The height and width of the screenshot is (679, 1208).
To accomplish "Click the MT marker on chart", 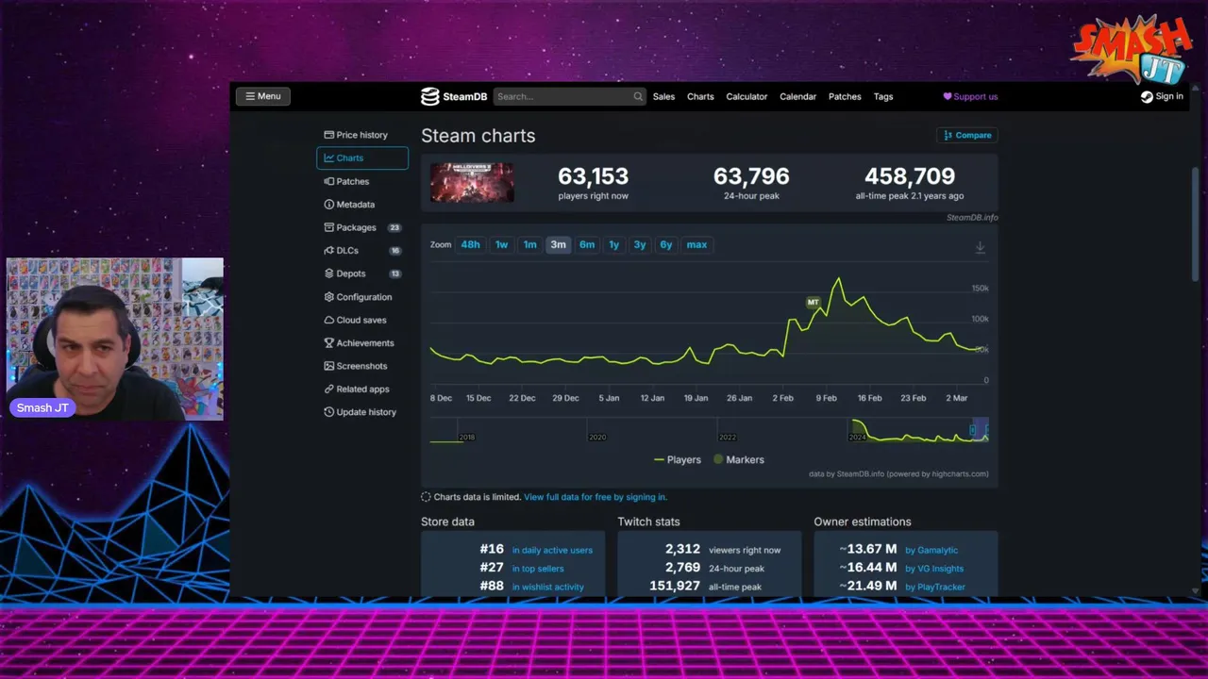I will click(x=813, y=303).
